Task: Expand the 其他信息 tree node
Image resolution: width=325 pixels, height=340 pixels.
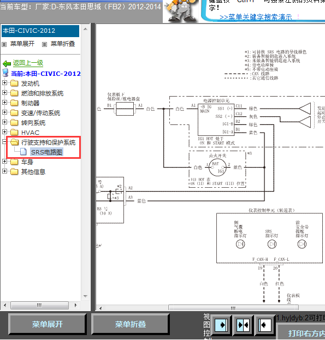Action: coord(4,171)
